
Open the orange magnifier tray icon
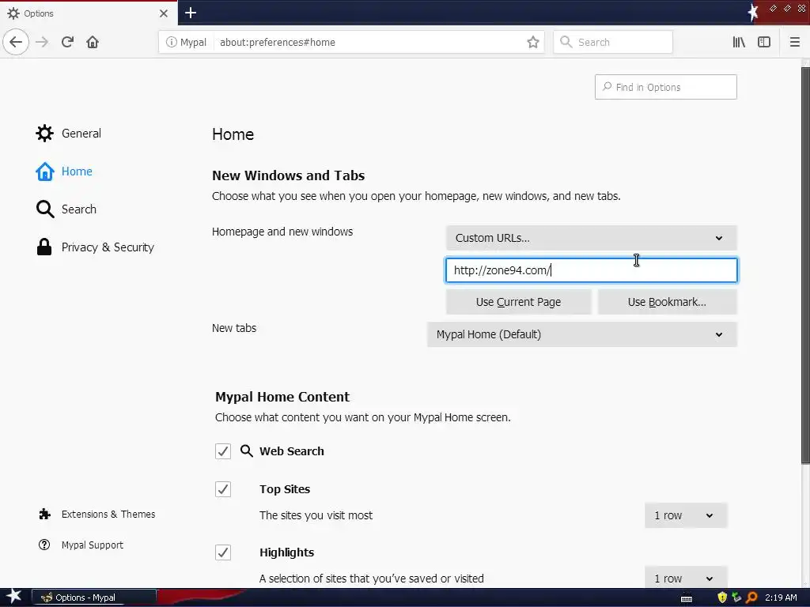tap(751, 598)
